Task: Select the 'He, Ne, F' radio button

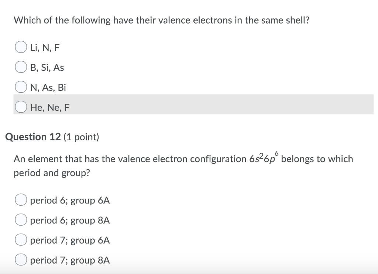Action: (21, 107)
